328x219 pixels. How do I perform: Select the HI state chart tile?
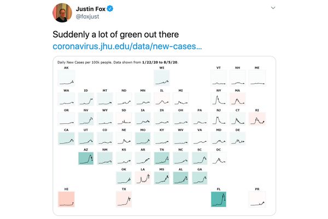click(x=66, y=199)
